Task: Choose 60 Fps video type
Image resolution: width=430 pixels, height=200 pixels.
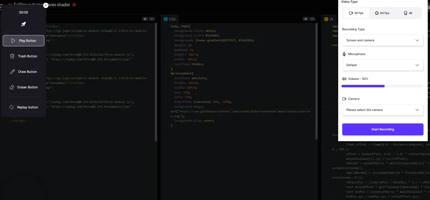Action: (x=382, y=13)
